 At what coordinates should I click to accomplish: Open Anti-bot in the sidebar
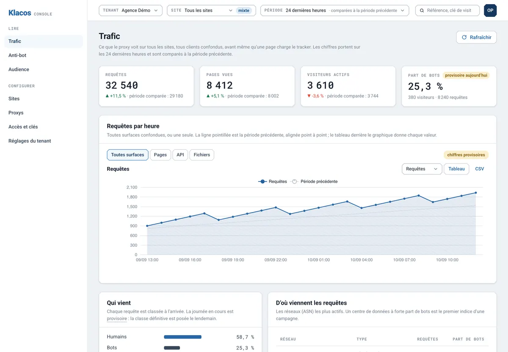[44, 55]
